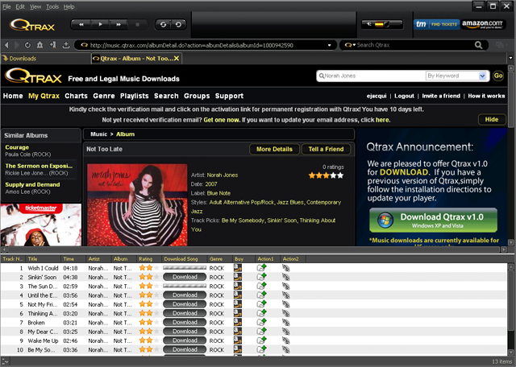Click the Norah Jones search field
Viewport: 516px width, 367px height.
pos(371,76)
